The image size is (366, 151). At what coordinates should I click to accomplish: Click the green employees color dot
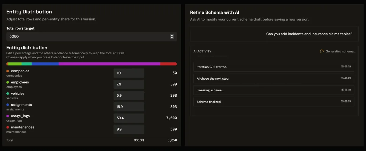(8, 82)
